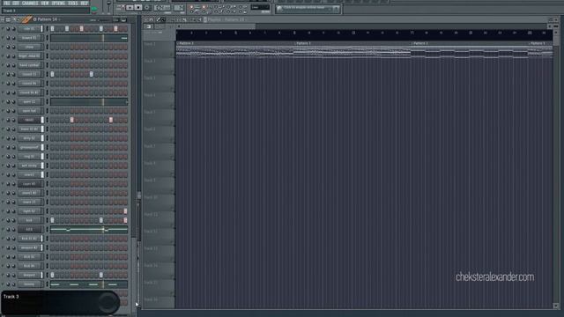The width and height of the screenshot is (564, 317).
Task: Toggle the first step of the china row
Action: (53, 47)
